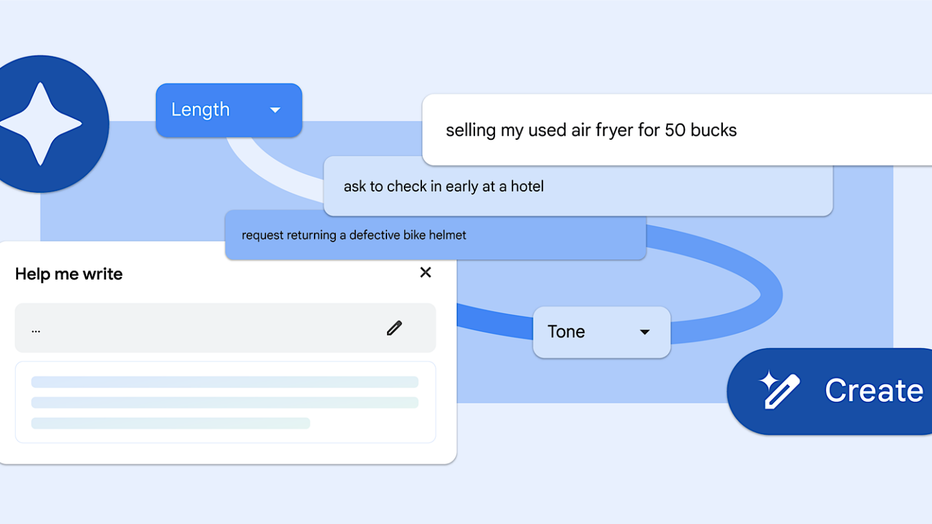Click the first placeholder text line
The height and width of the screenshot is (524, 932).
[225, 382]
